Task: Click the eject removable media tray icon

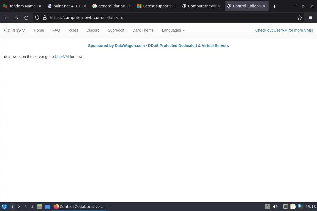Action: (267, 207)
